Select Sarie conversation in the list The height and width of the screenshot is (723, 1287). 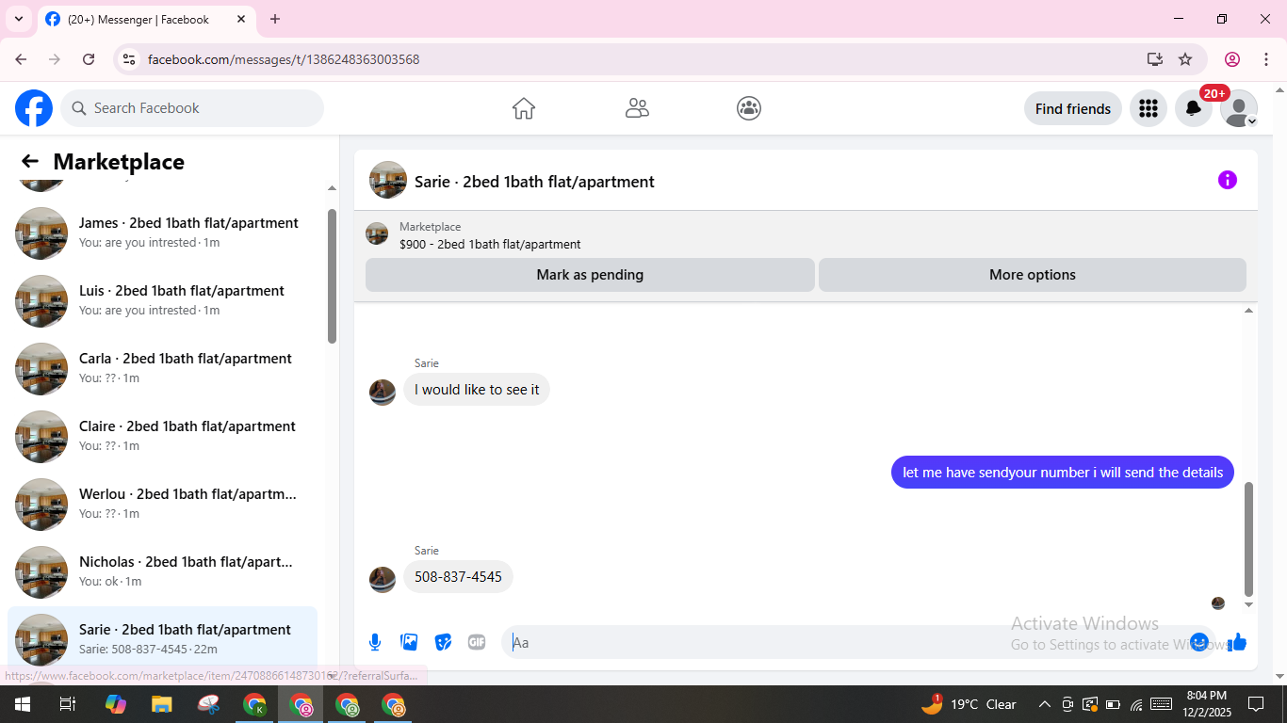(162, 638)
